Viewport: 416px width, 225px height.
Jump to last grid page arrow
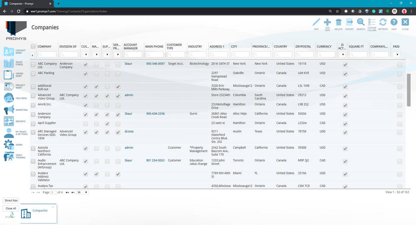[73, 193]
